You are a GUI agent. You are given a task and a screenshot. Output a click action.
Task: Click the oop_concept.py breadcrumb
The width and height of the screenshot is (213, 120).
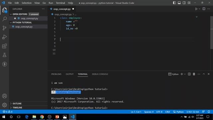(63, 14)
